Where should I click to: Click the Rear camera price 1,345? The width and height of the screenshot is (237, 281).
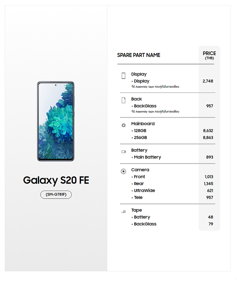click(208, 184)
